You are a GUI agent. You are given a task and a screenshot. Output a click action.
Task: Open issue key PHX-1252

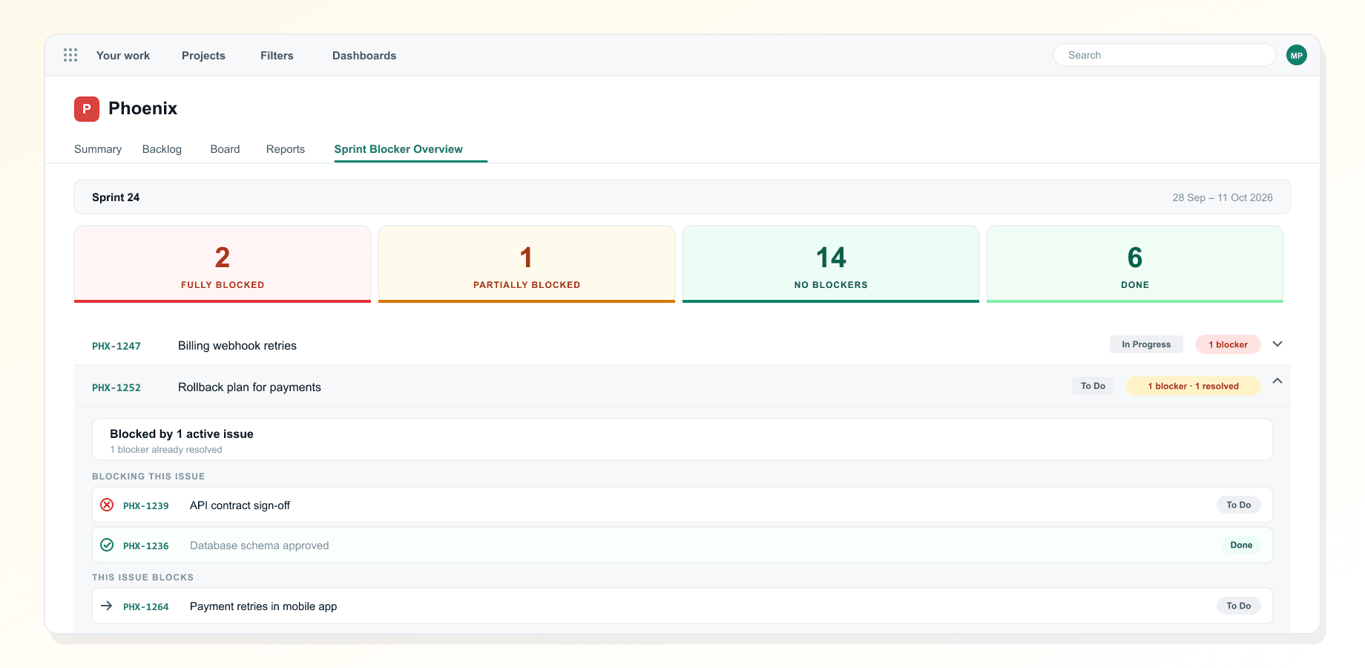pos(116,387)
